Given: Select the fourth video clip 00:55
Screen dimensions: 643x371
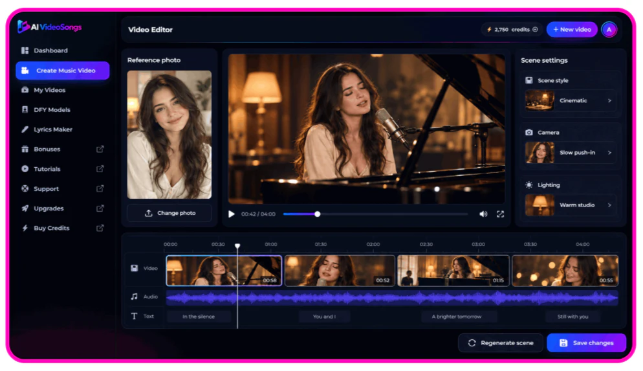Looking at the screenshot, I should pyautogui.click(x=565, y=271).
